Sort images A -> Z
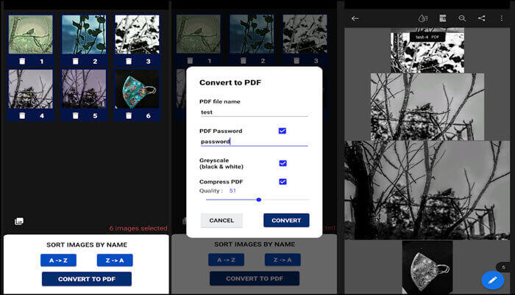Screen dimensions: 515x295 tap(58, 260)
